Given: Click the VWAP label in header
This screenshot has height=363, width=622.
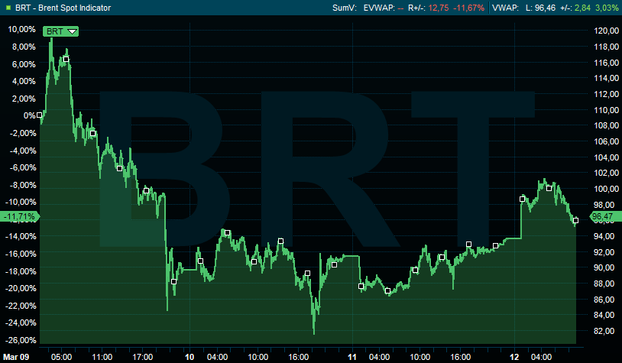Looking at the screenshot, I should pos(506,8).
